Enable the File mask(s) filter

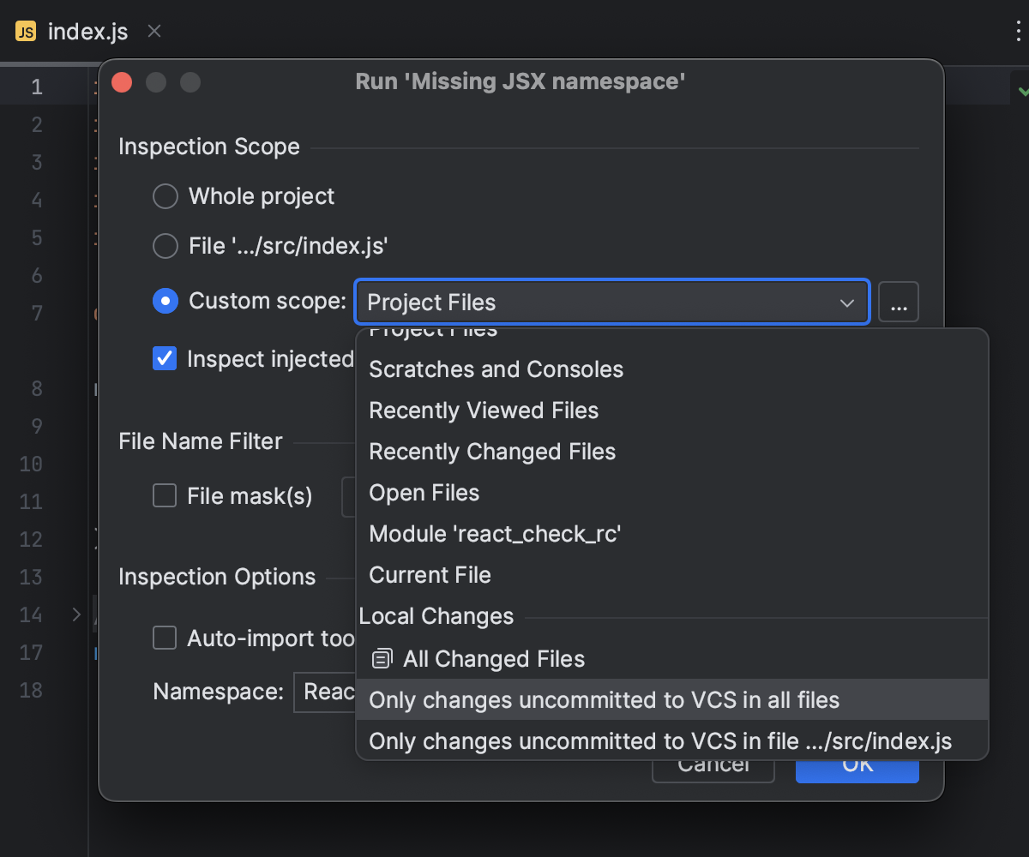pyautogui.click(x=164, y=495)
